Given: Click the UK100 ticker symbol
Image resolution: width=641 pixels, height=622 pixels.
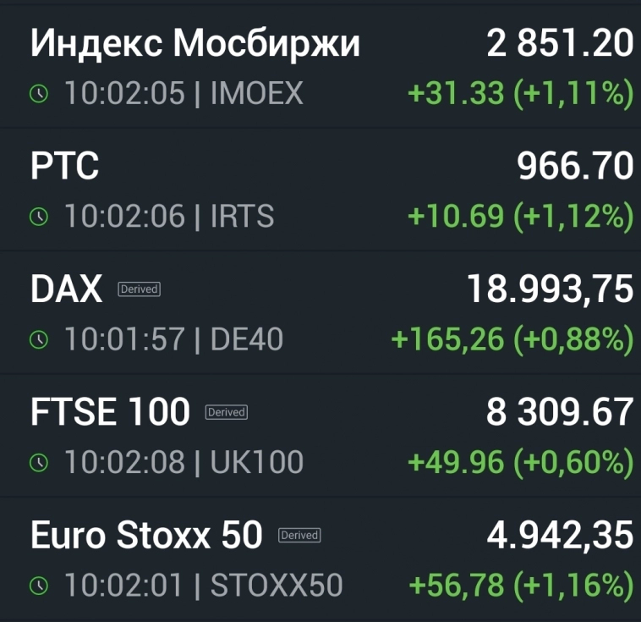Looking at the screenshot, I should click(256, 462).
